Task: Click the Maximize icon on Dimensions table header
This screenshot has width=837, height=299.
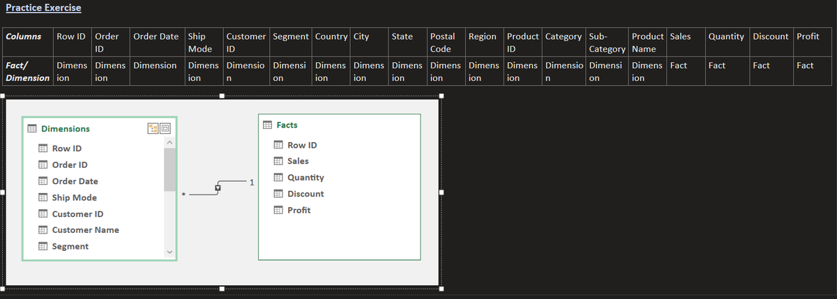Action: click(x=165, y=128)
